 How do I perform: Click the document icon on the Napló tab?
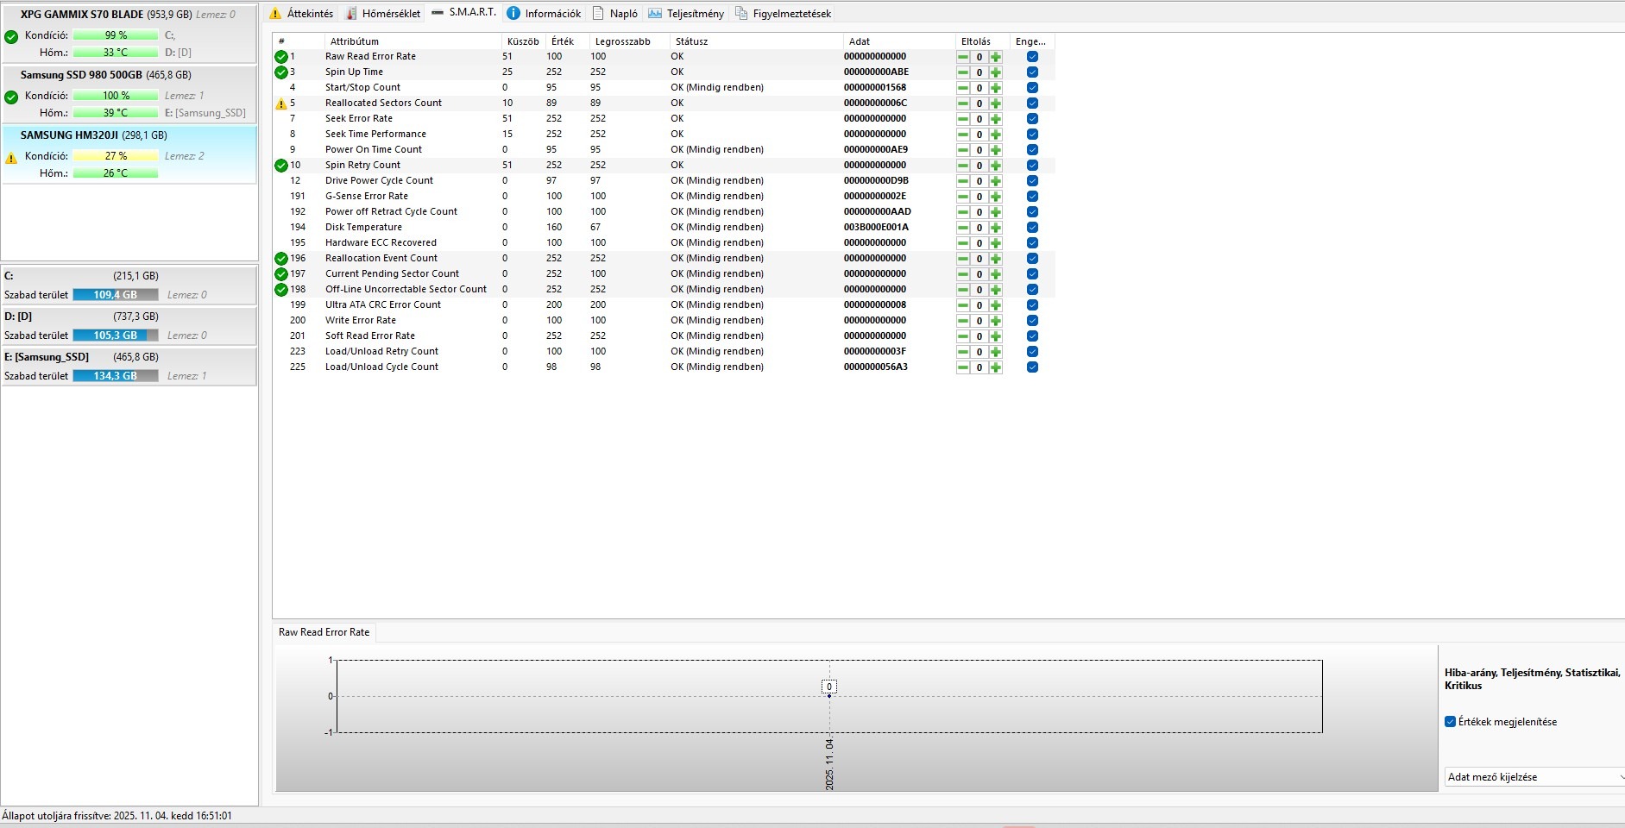[x=598, y=13]
